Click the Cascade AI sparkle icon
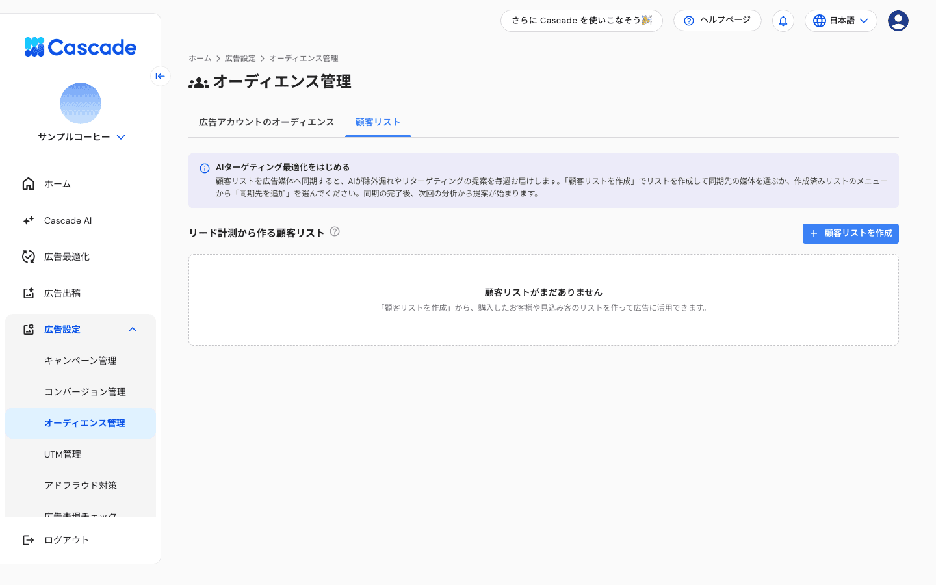 pyautogui.click(x=29, y=220)
